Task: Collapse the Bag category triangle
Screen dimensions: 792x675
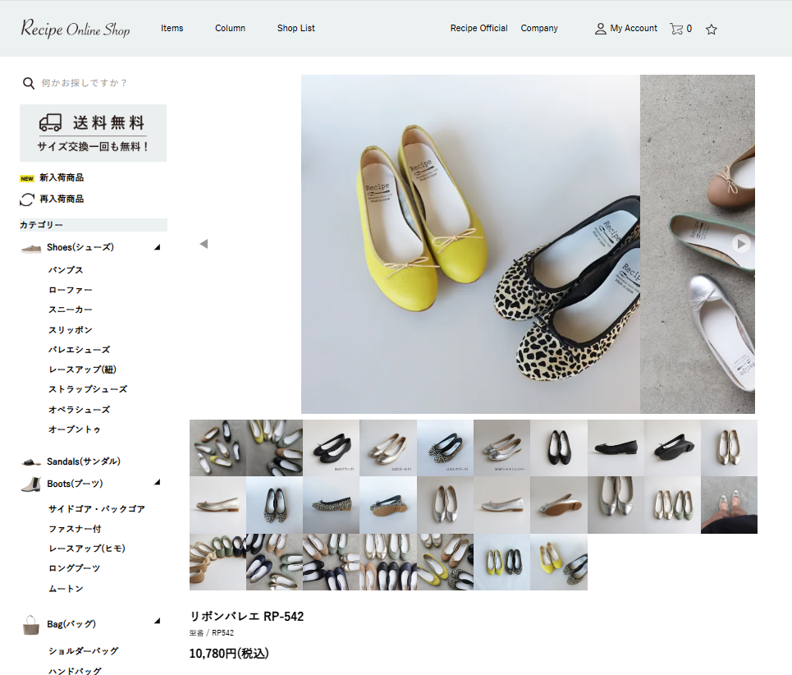Action: coord(157,621)
